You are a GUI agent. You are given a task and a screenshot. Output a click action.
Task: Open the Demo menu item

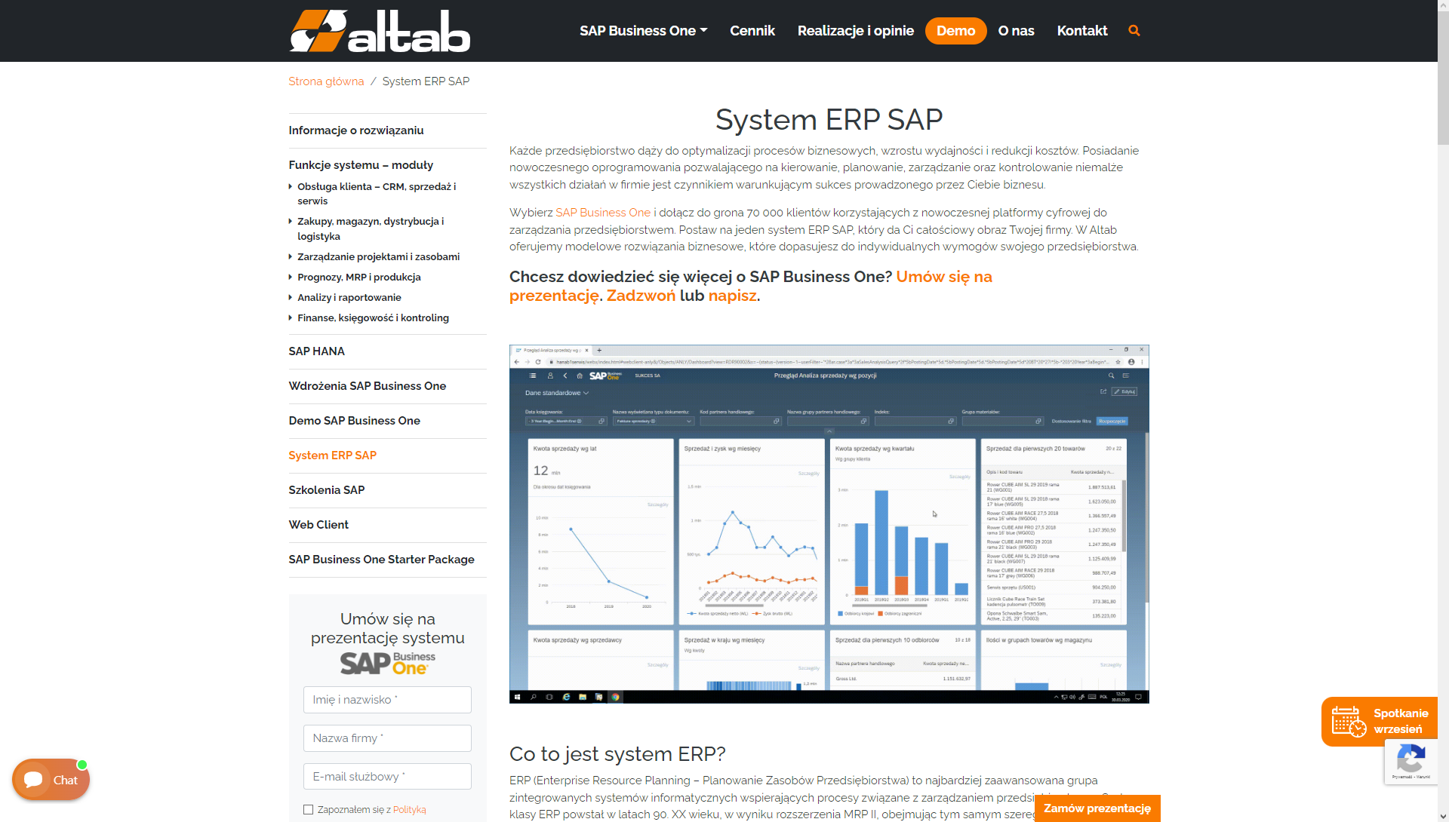pos(955,30)
